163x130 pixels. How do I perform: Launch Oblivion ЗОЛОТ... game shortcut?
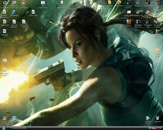(129, 3)
